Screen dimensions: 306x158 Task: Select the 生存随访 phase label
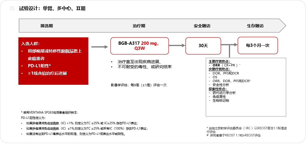[255, 26]
